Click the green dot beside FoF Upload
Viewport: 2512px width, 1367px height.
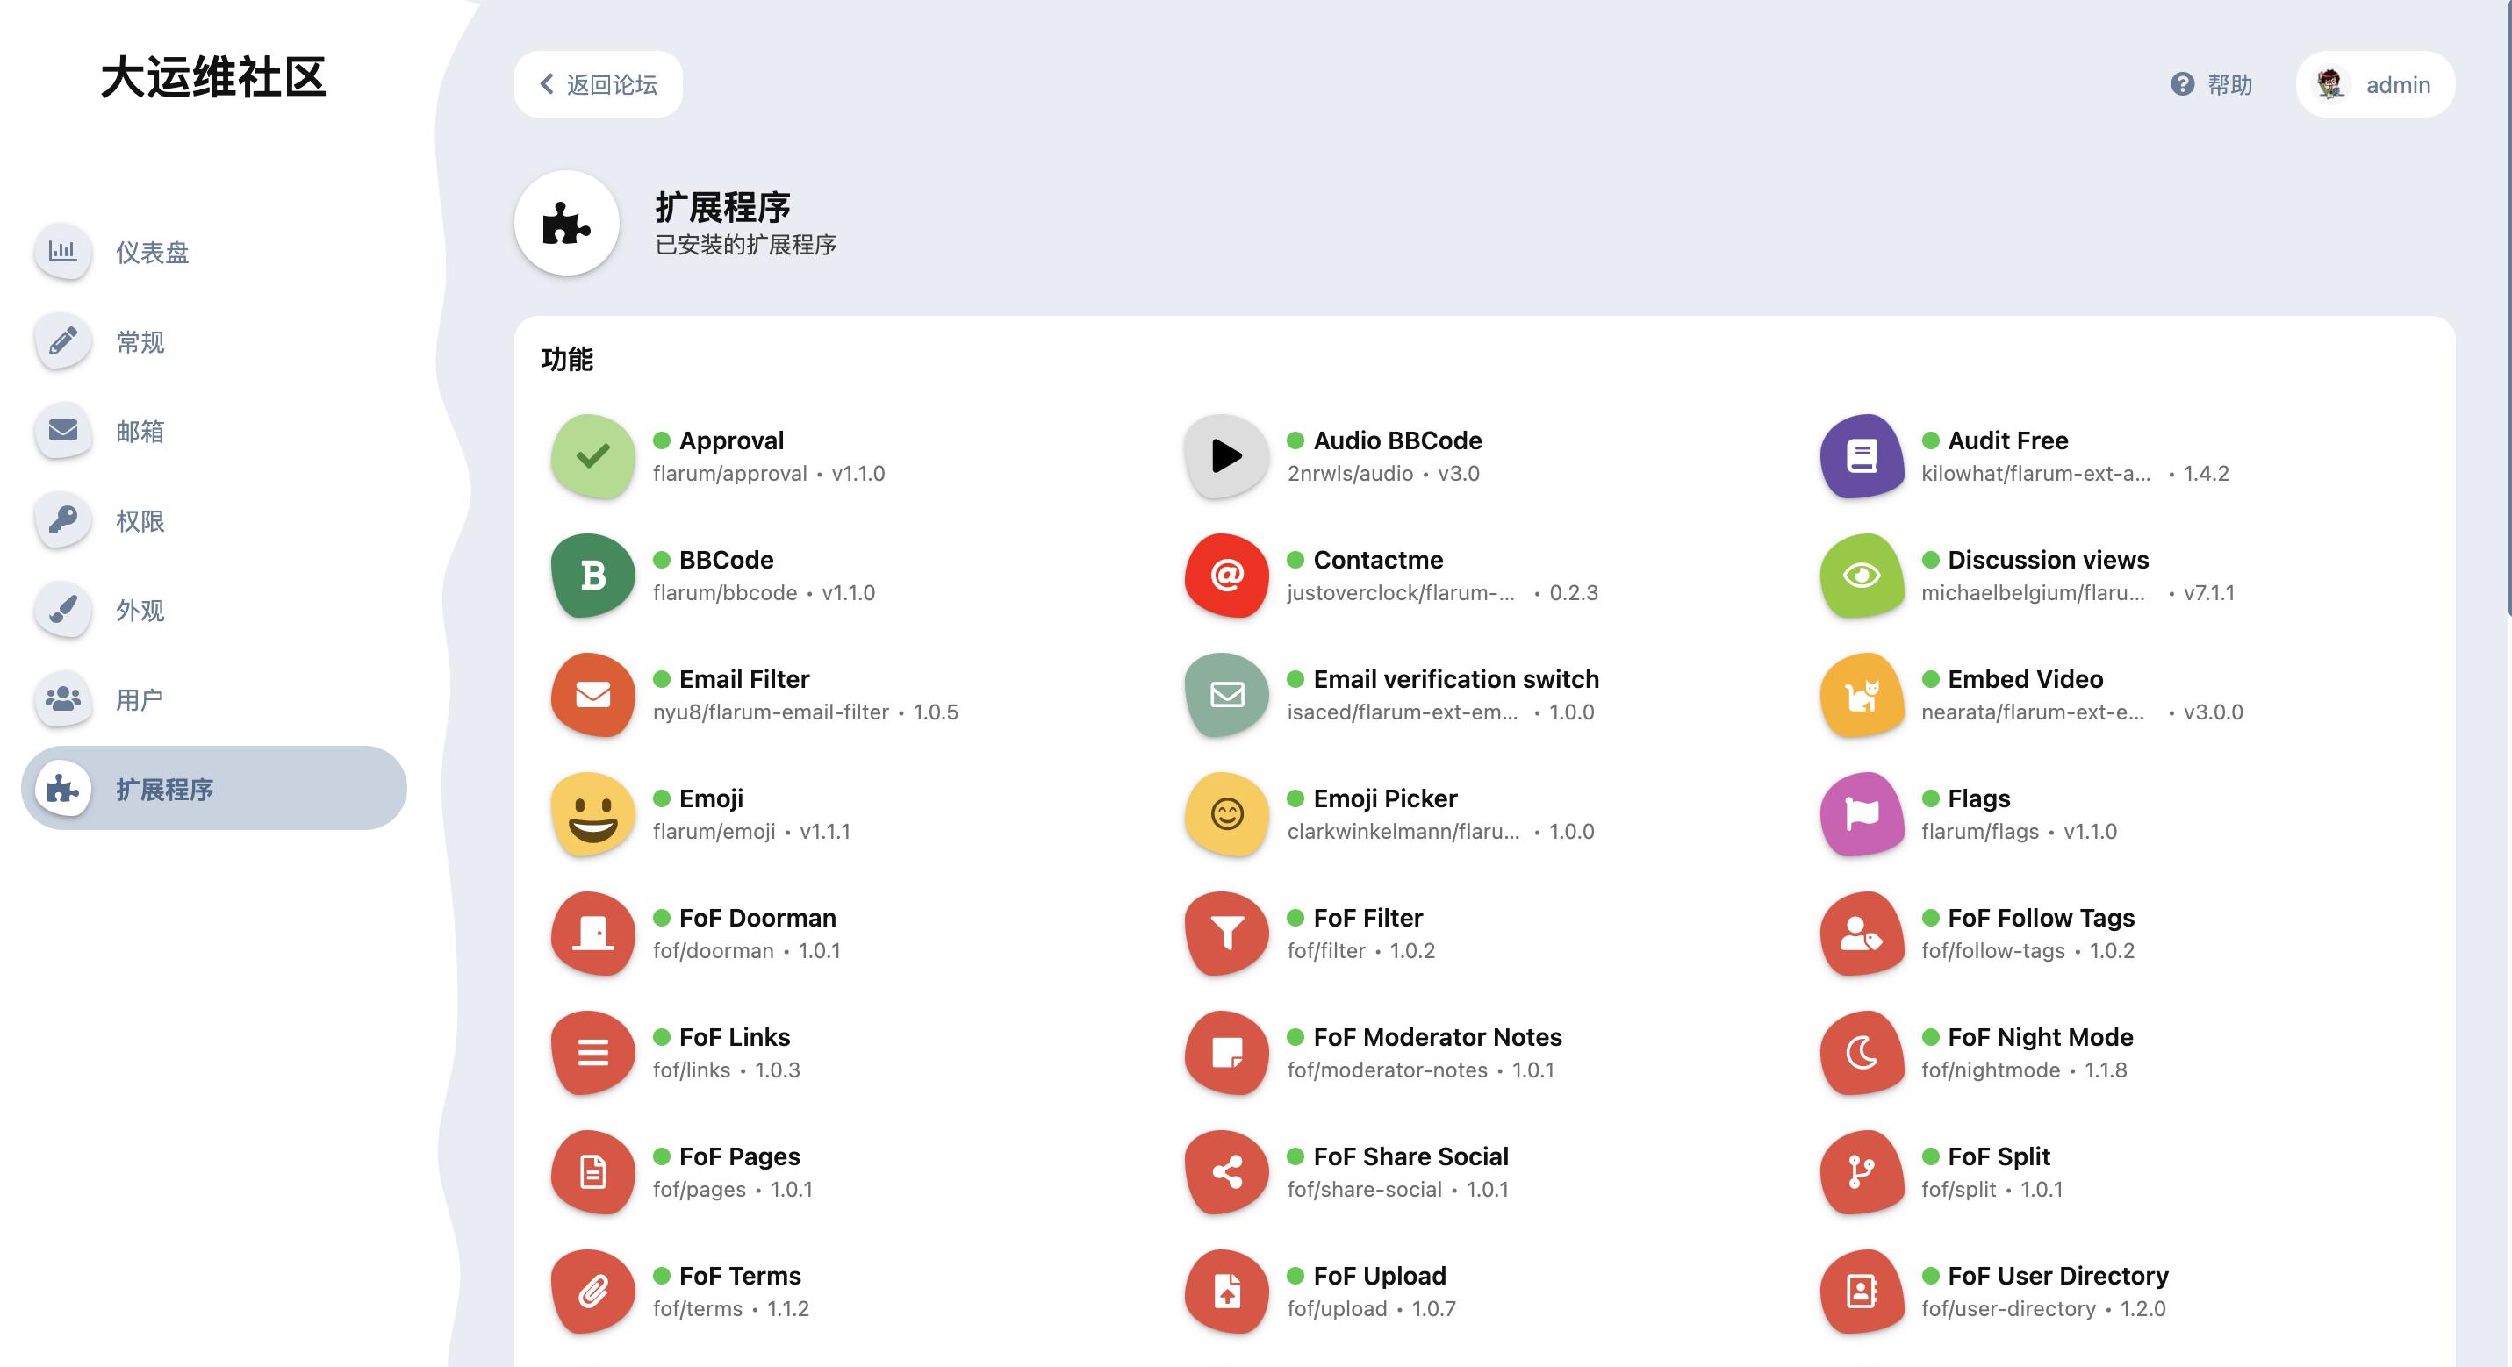coord(1296,1276)
